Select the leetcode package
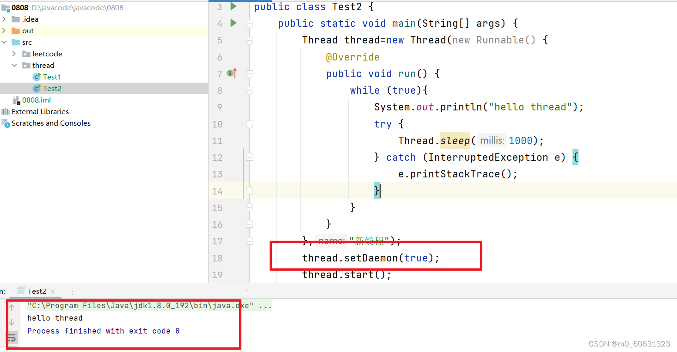This screenshot has width=677, height=352. (47, 54)
